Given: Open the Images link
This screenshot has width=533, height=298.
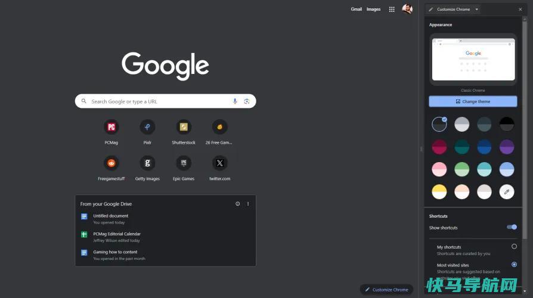Looking at the screenshot, I should pyautogui.click(x=373, y=9).
